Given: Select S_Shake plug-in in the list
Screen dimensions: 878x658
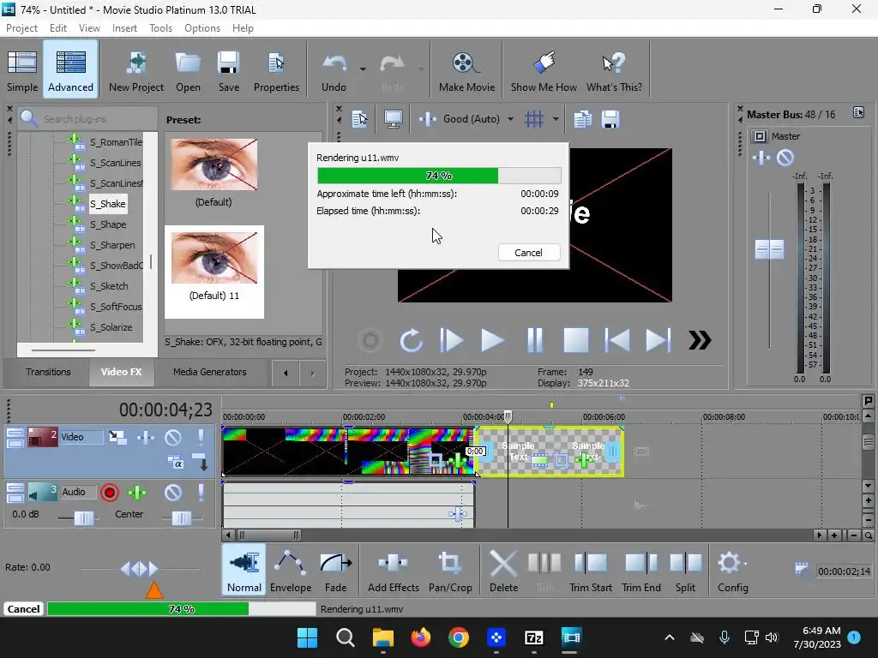Looking at the screenshot, I should (x=107, y=204).
